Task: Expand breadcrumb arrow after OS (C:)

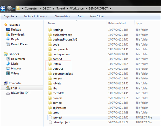Action: (54, 9)
